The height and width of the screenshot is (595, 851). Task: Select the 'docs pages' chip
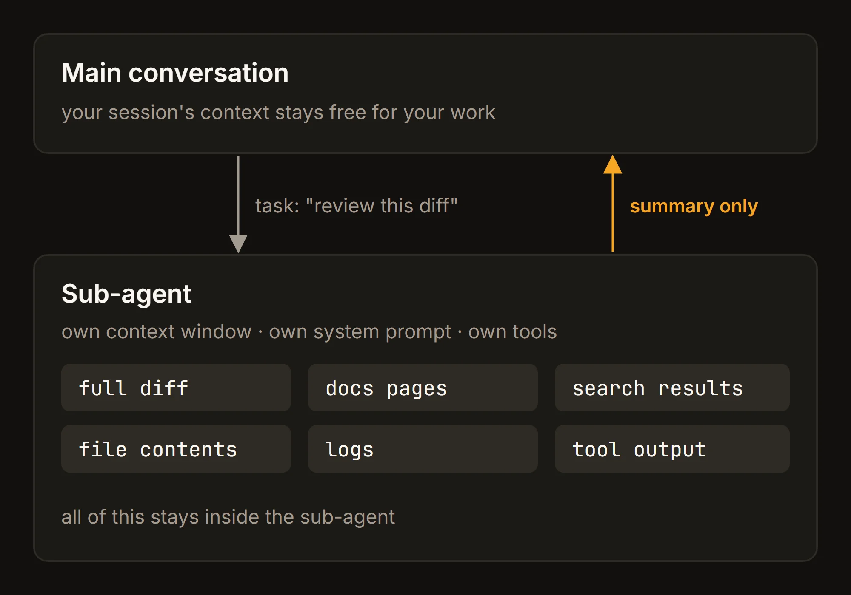click(423, 388)
